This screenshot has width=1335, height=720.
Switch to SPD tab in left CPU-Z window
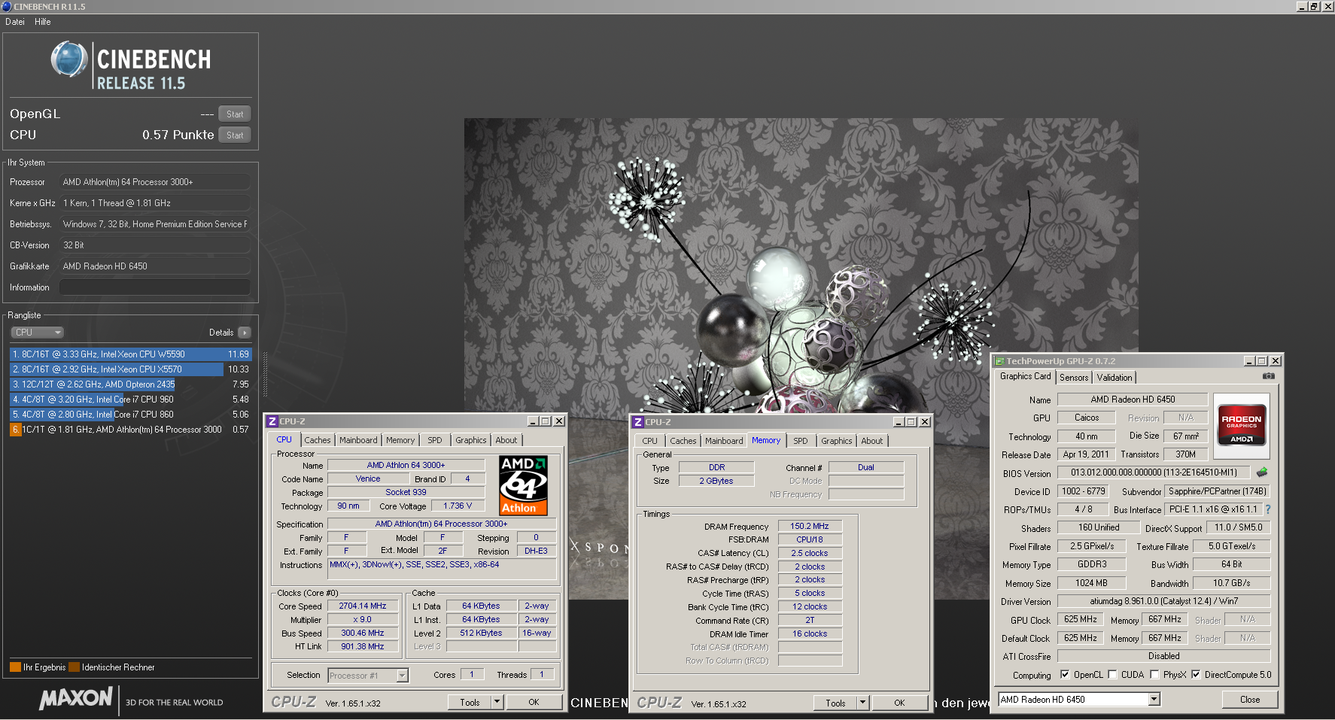tap(435, 441)
